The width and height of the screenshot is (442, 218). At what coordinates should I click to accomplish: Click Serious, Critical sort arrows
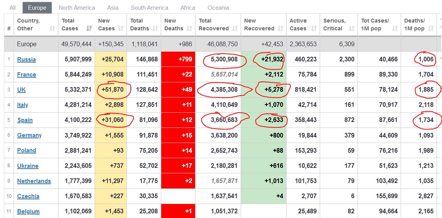(352, 28)
